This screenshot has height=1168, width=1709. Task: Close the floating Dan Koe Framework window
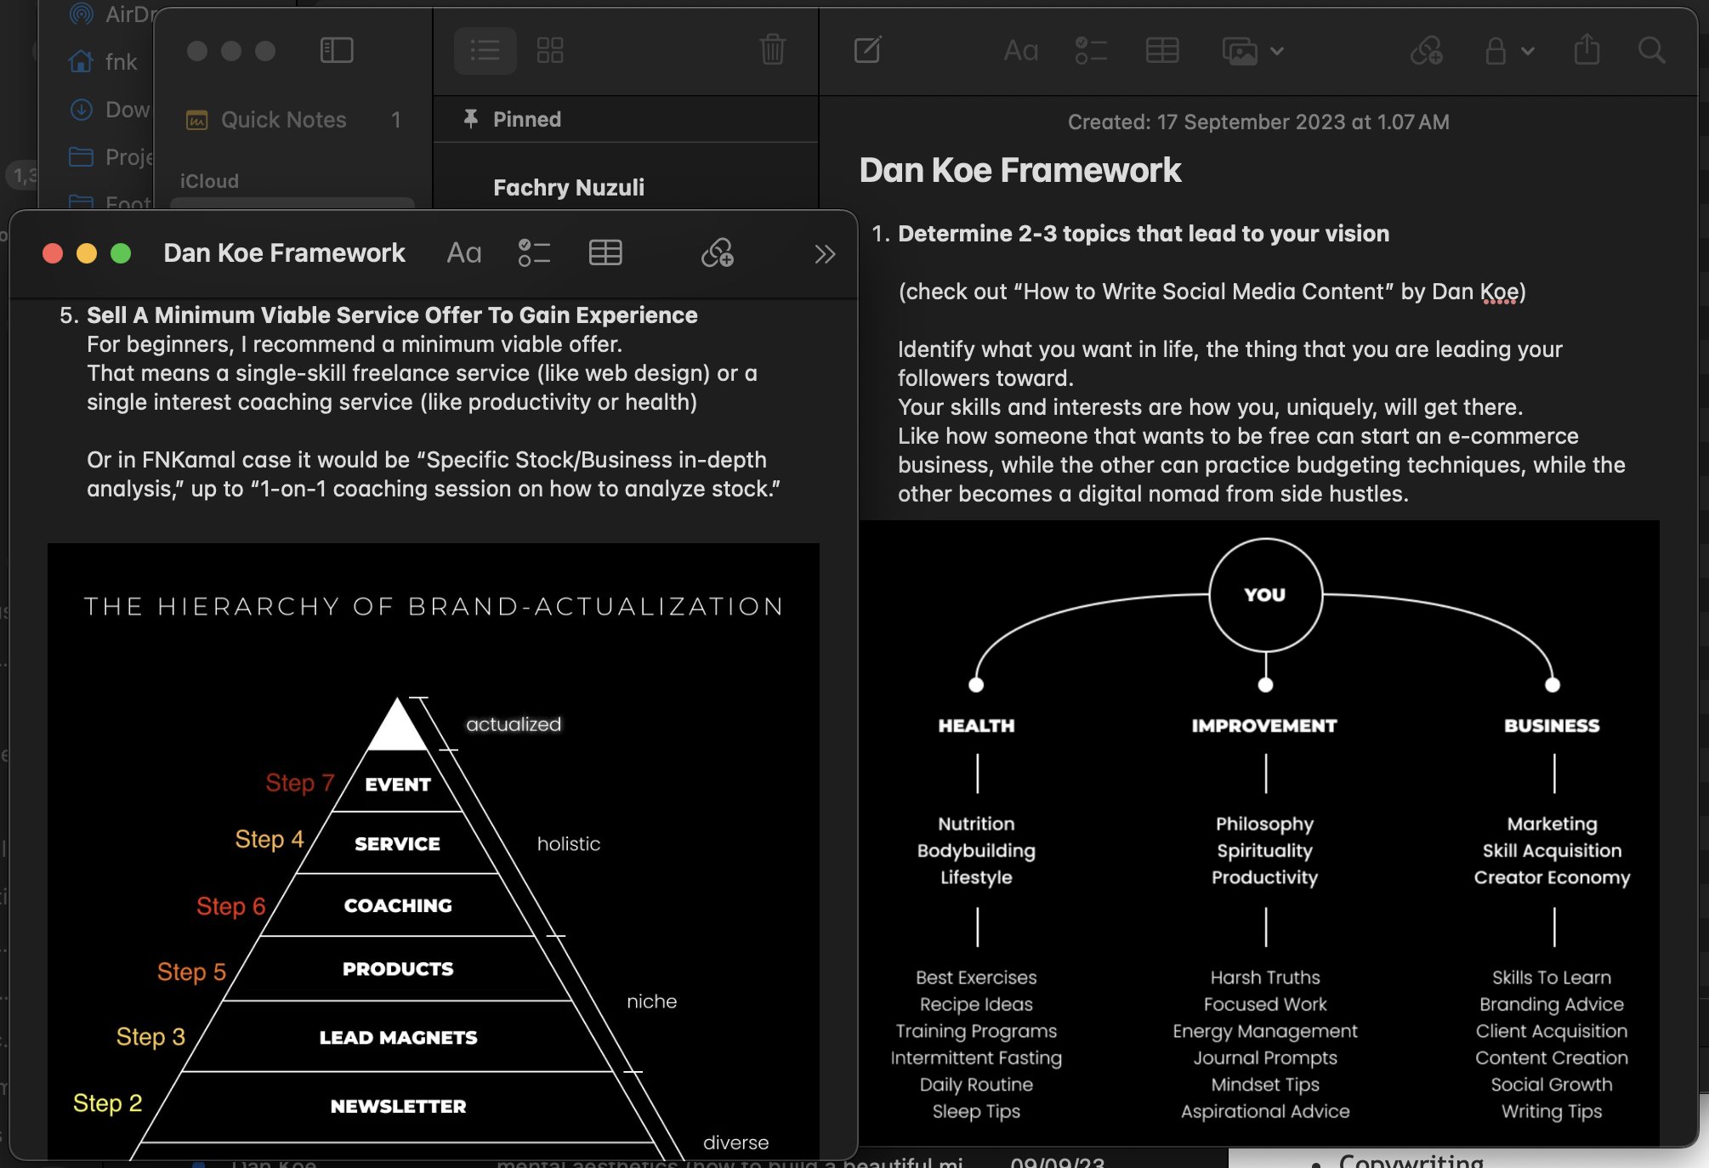53,253
